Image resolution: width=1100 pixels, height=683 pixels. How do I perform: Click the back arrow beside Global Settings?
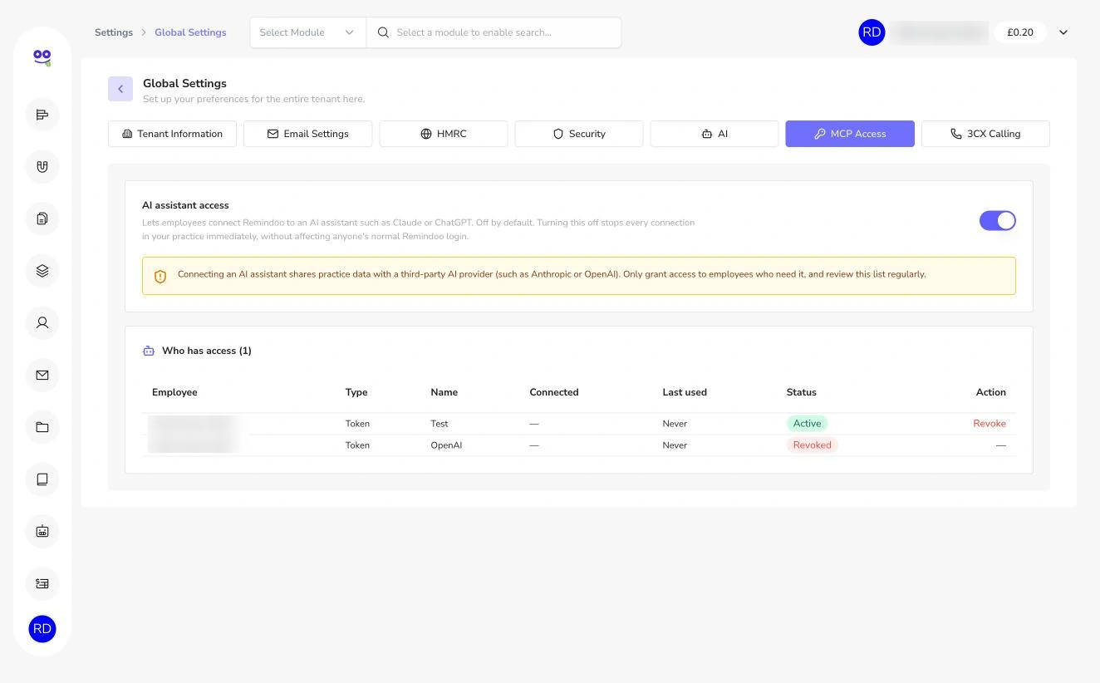120,89
